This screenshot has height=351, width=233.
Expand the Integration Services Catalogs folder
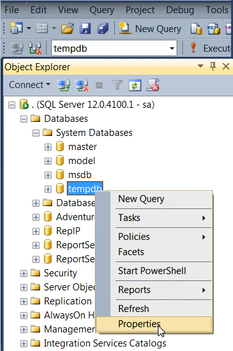point(24,343)
